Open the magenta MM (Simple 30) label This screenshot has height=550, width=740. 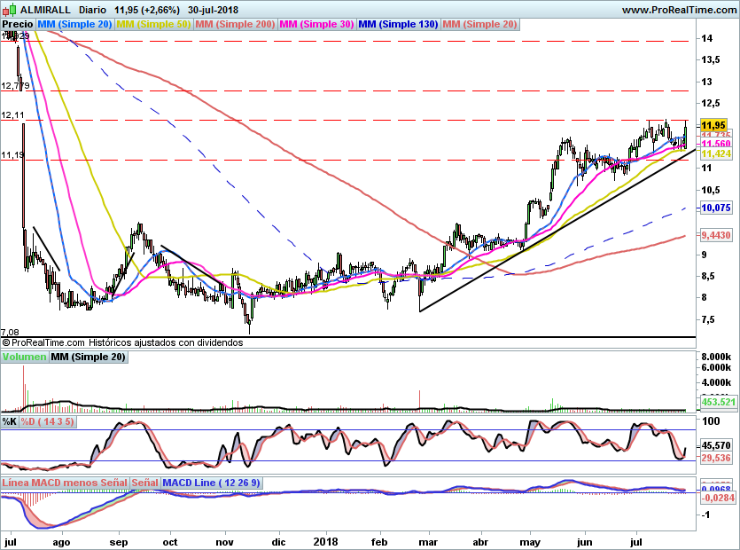coord(316,25)
